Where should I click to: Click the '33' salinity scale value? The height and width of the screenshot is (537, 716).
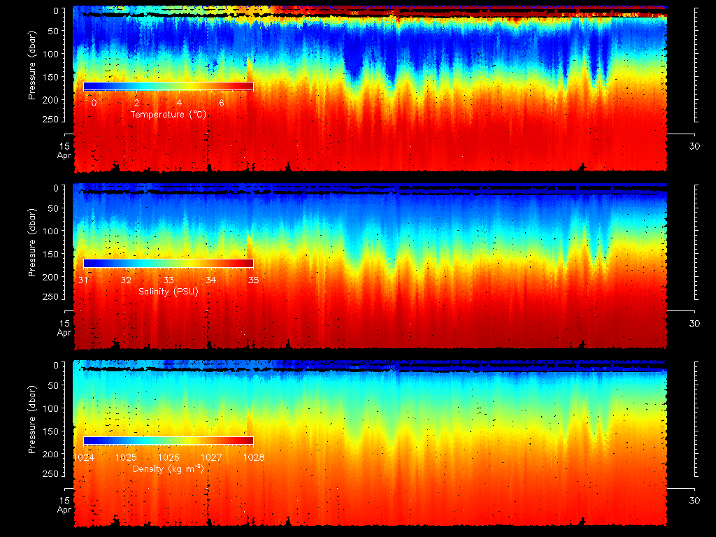coord(169,280)
